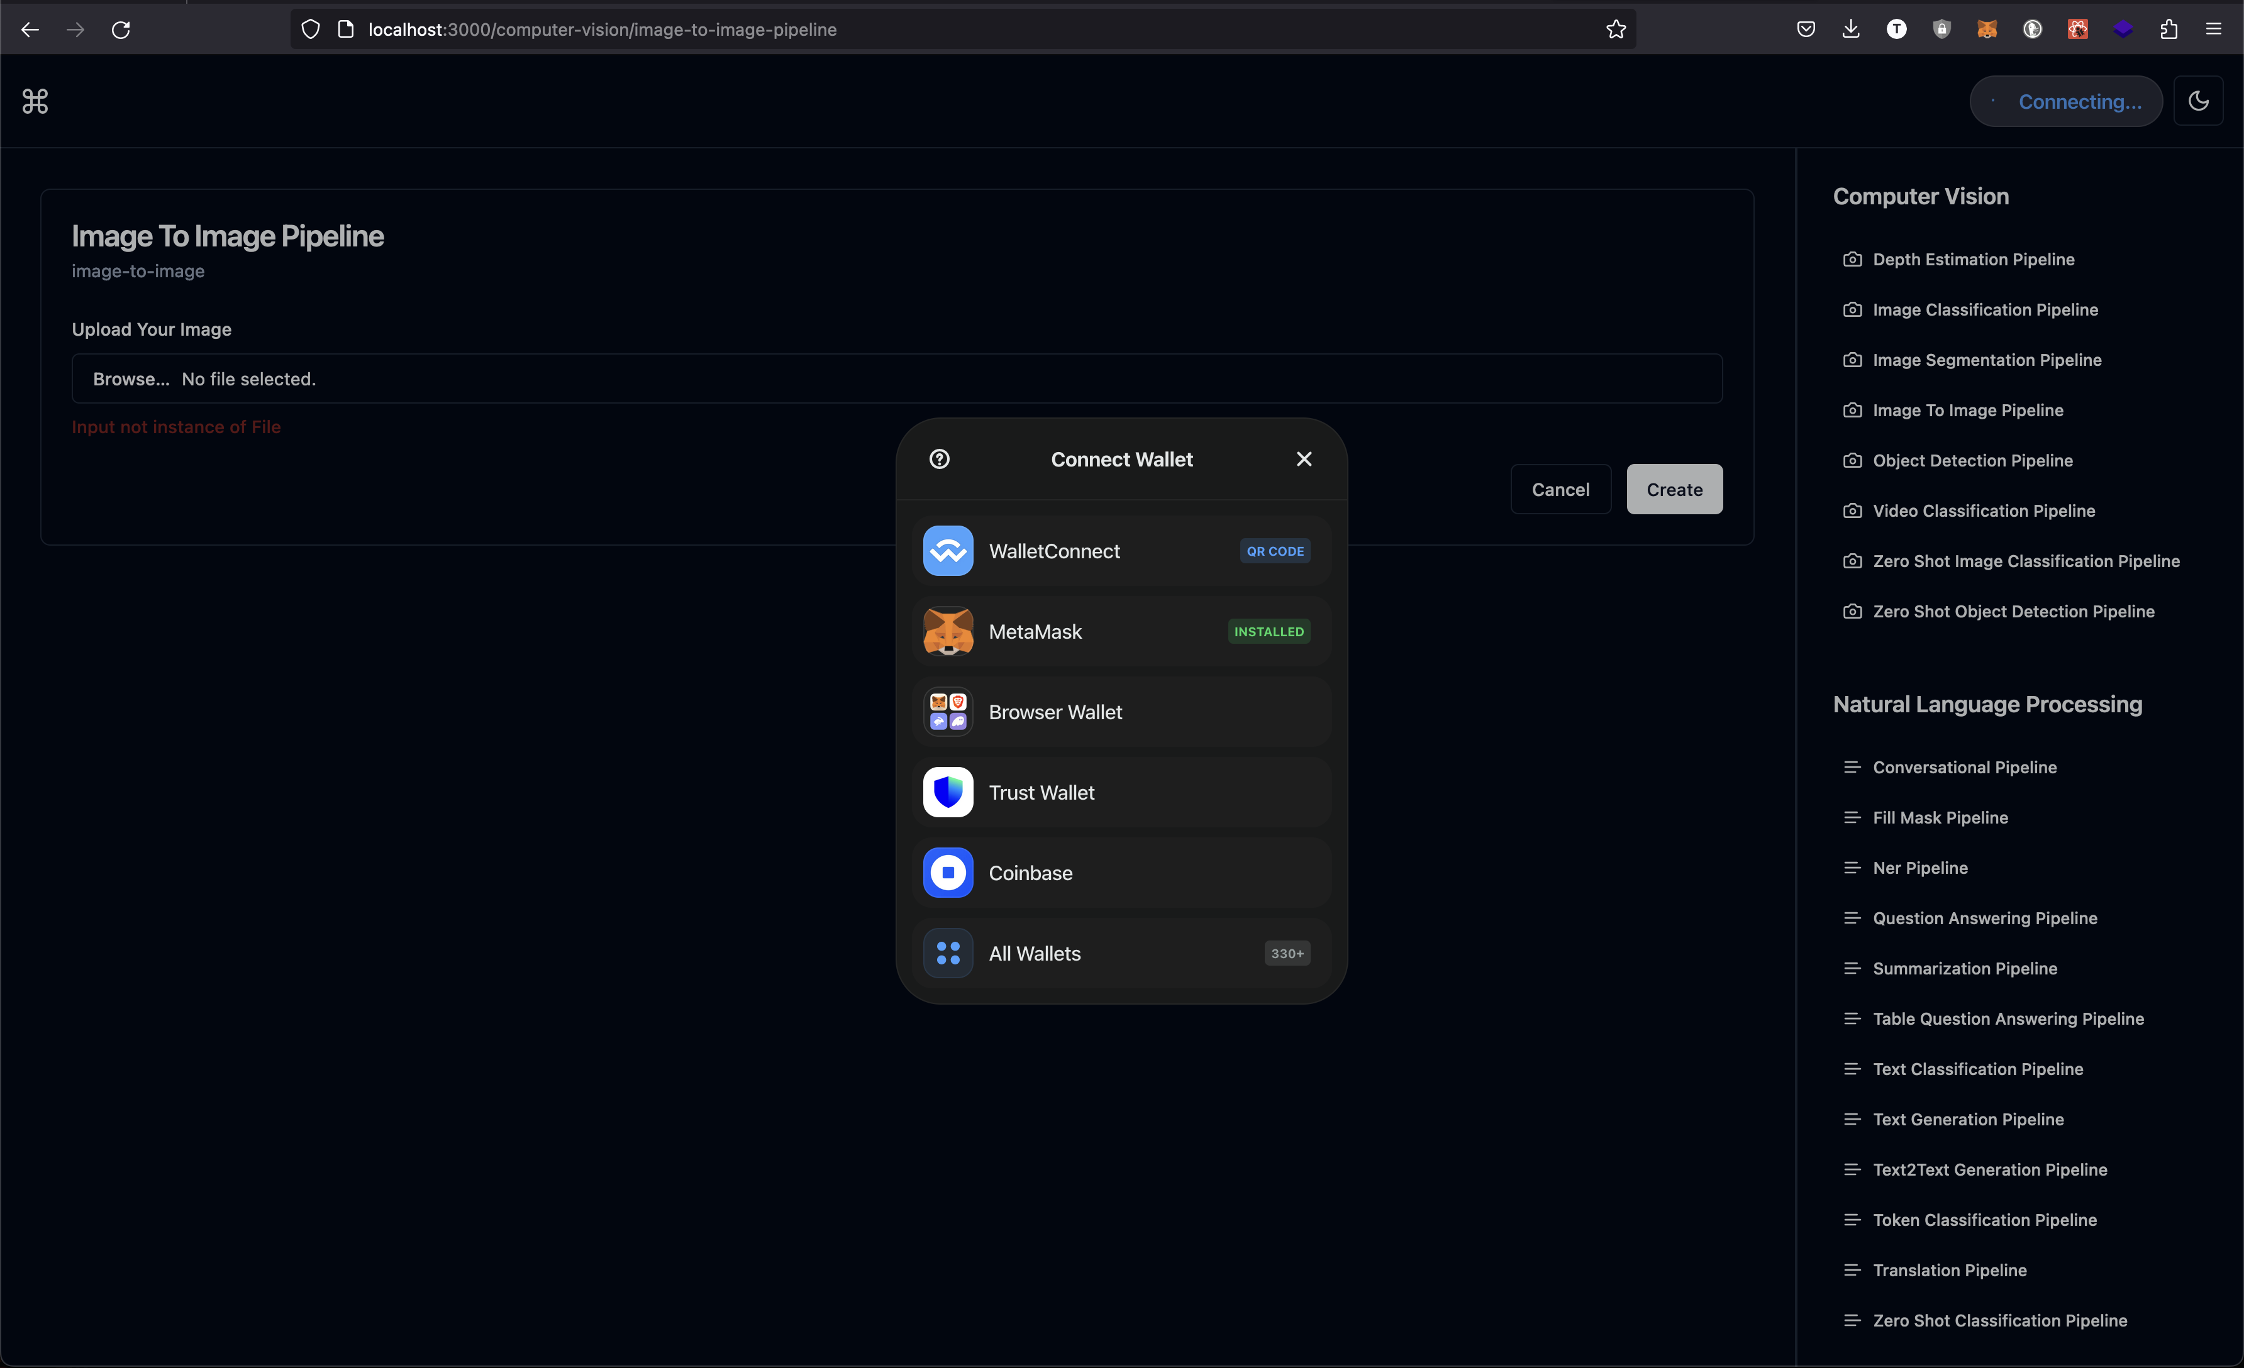Open the browser hamburger menu

pyautogui.click(x=2214, y=29)
